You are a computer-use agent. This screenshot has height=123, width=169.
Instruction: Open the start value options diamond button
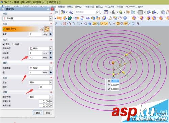[51, 53]
